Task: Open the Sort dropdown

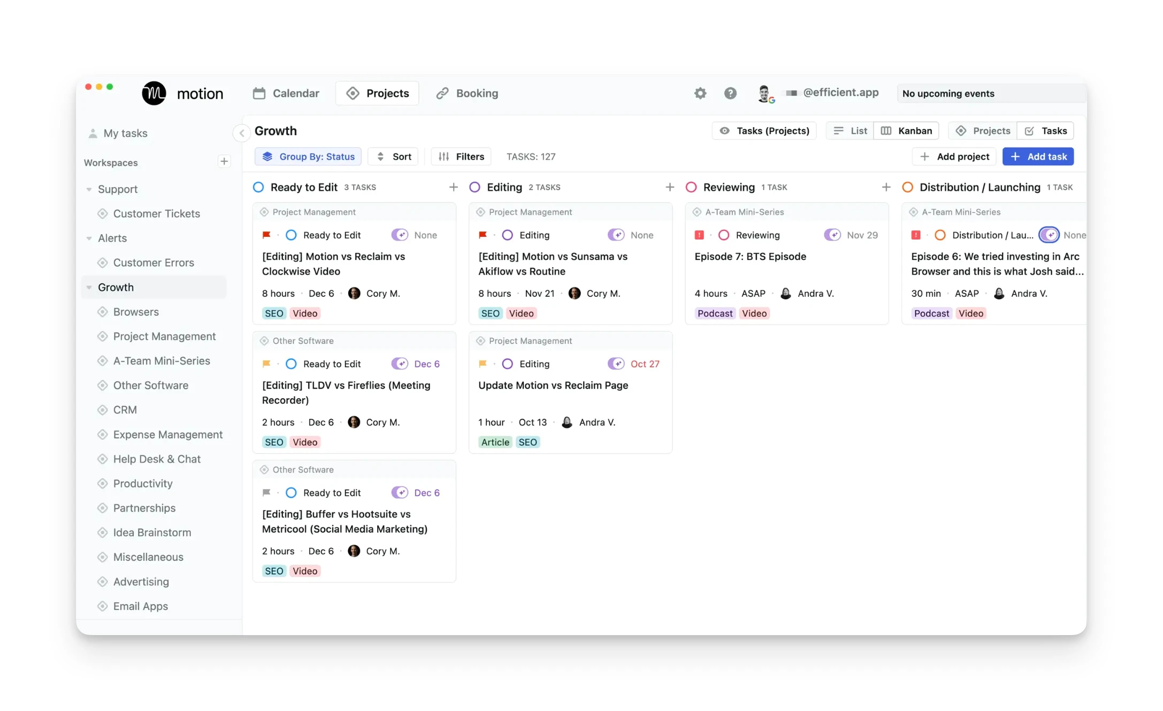Action: coord(394,157)
